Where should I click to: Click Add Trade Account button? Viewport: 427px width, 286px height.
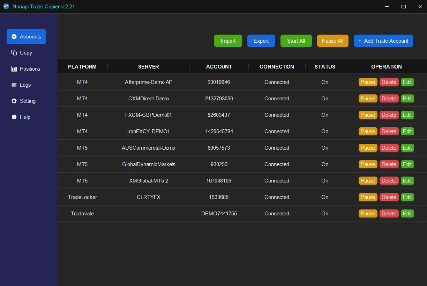(383, 41)
